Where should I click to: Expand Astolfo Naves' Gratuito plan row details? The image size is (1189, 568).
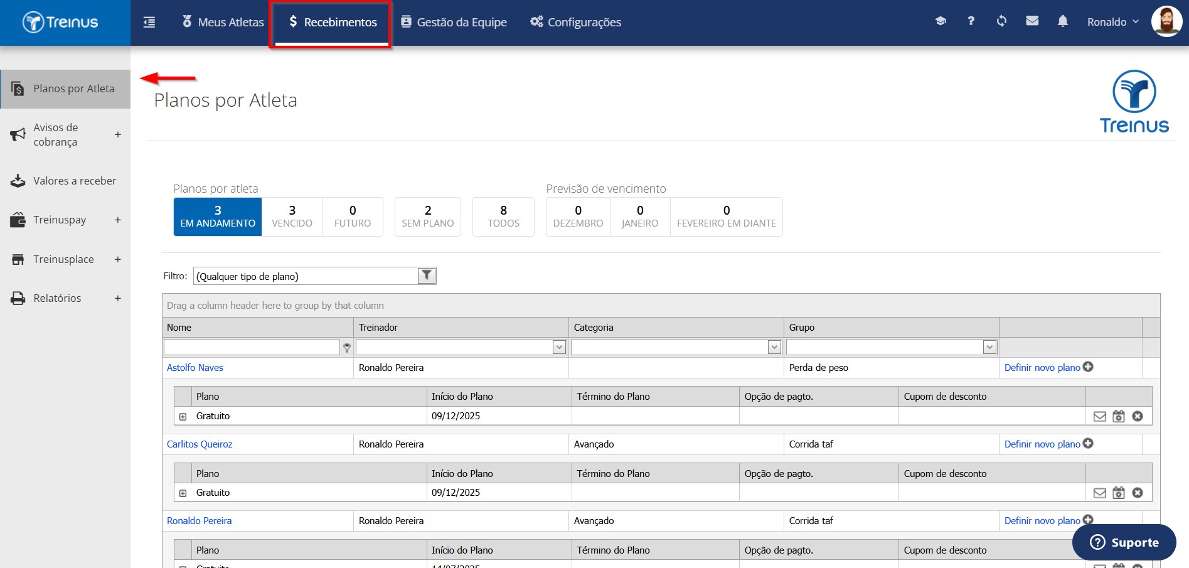183,417
